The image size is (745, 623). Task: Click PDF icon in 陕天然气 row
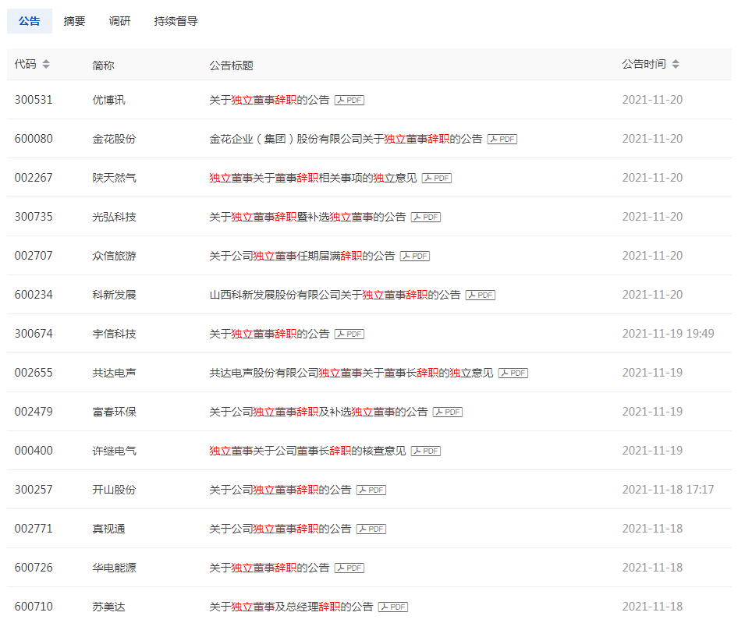click(x=437, y=178)
